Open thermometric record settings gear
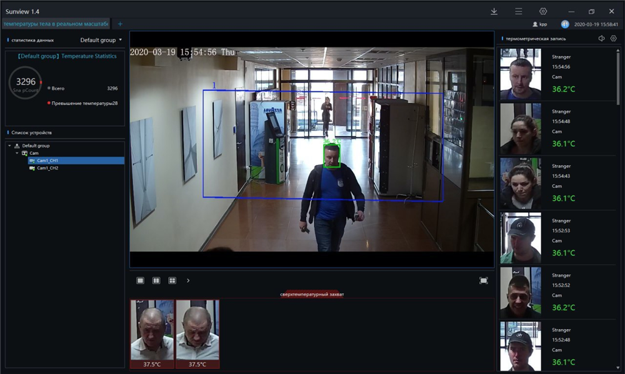Viewport: 625px width, 374px height. [614, 38]
